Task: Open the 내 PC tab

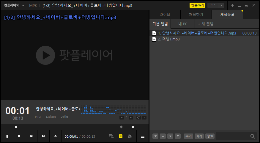Action: [183, 24]
